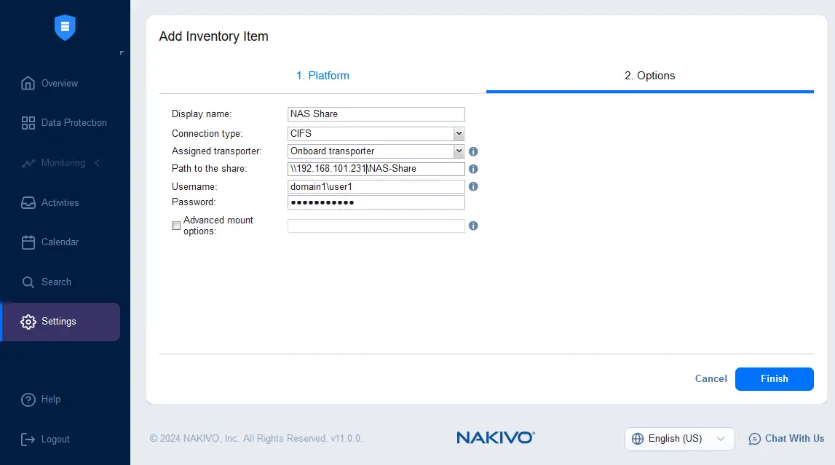835x465 pixels.
Task: Show info for Path to the share
Action: [x=473, y=169]
